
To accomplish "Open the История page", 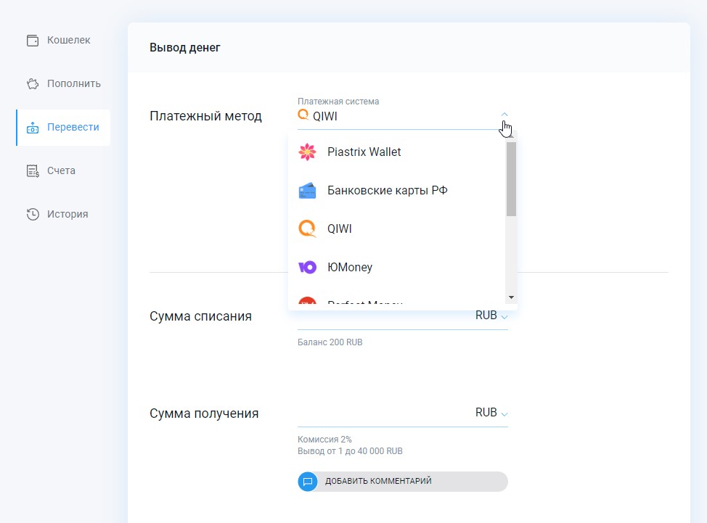I will pos(63,215).
